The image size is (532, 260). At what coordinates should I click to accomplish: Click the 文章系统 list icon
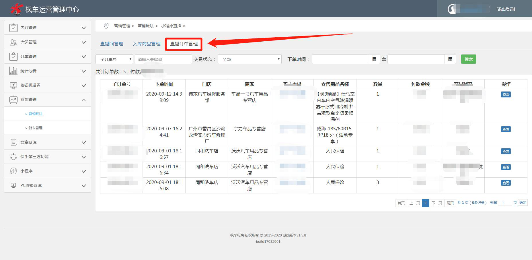pyautogui.click(x=13, y=142)
